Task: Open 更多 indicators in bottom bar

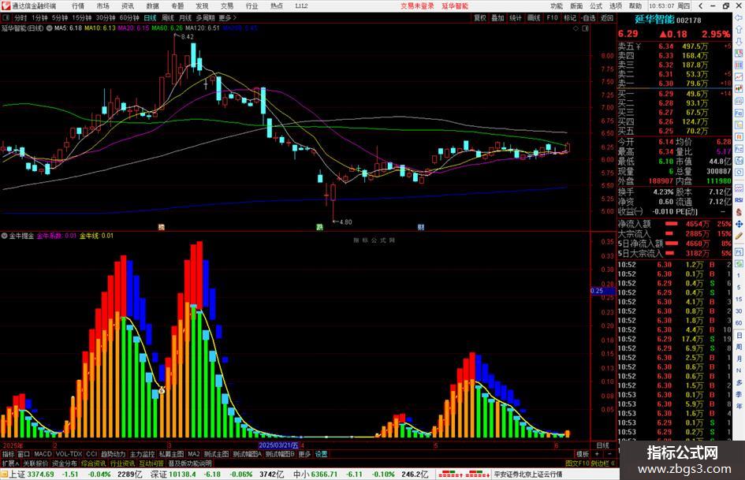Action: pyautogui.click(x=304, y=454)
